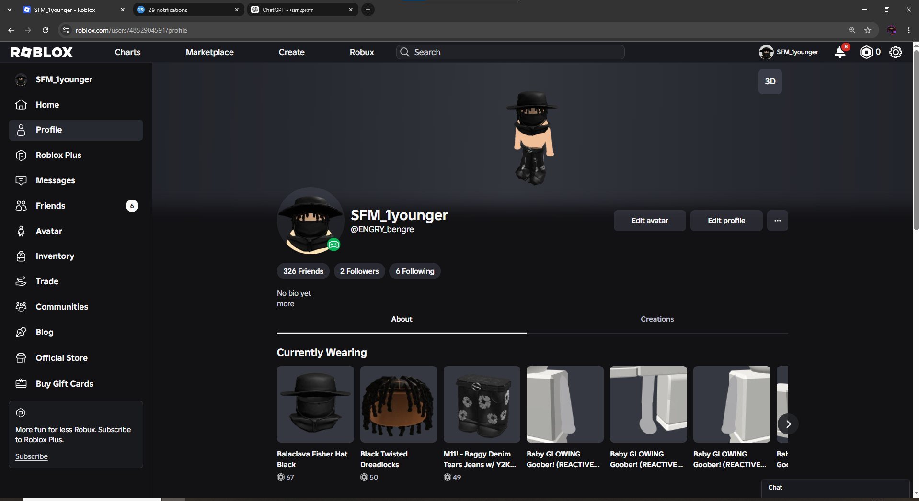
Task: Open the M11! Baggy Denim Tears Jeans thumbnail
Action: pos(482,404)
